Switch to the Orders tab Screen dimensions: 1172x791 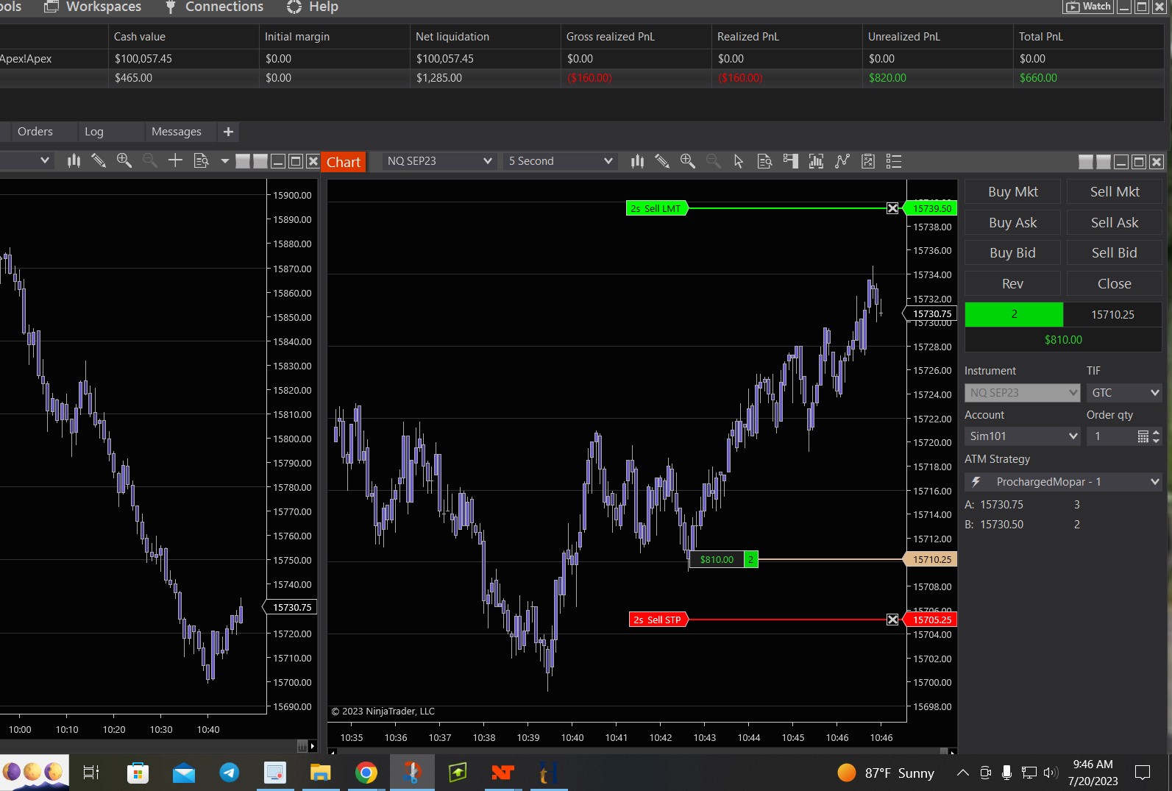tap(35, 132)
